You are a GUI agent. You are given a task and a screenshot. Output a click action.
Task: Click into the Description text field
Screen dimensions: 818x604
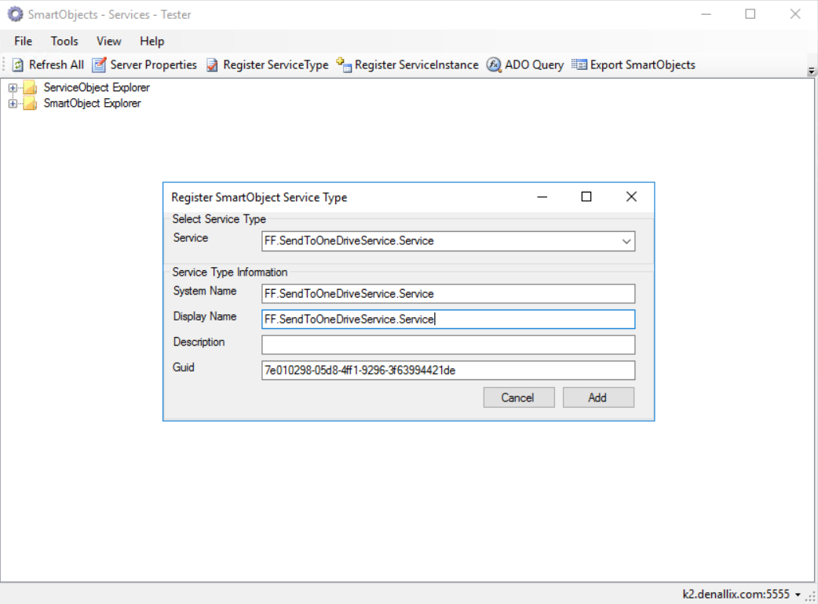[x=447, y=345]
